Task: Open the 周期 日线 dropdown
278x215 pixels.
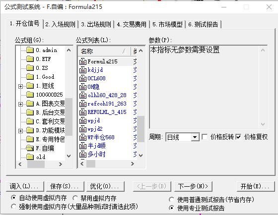Action: click(x=195, y=137)
